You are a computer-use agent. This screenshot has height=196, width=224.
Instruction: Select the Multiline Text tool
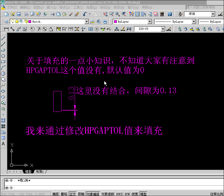click(3, 144)
